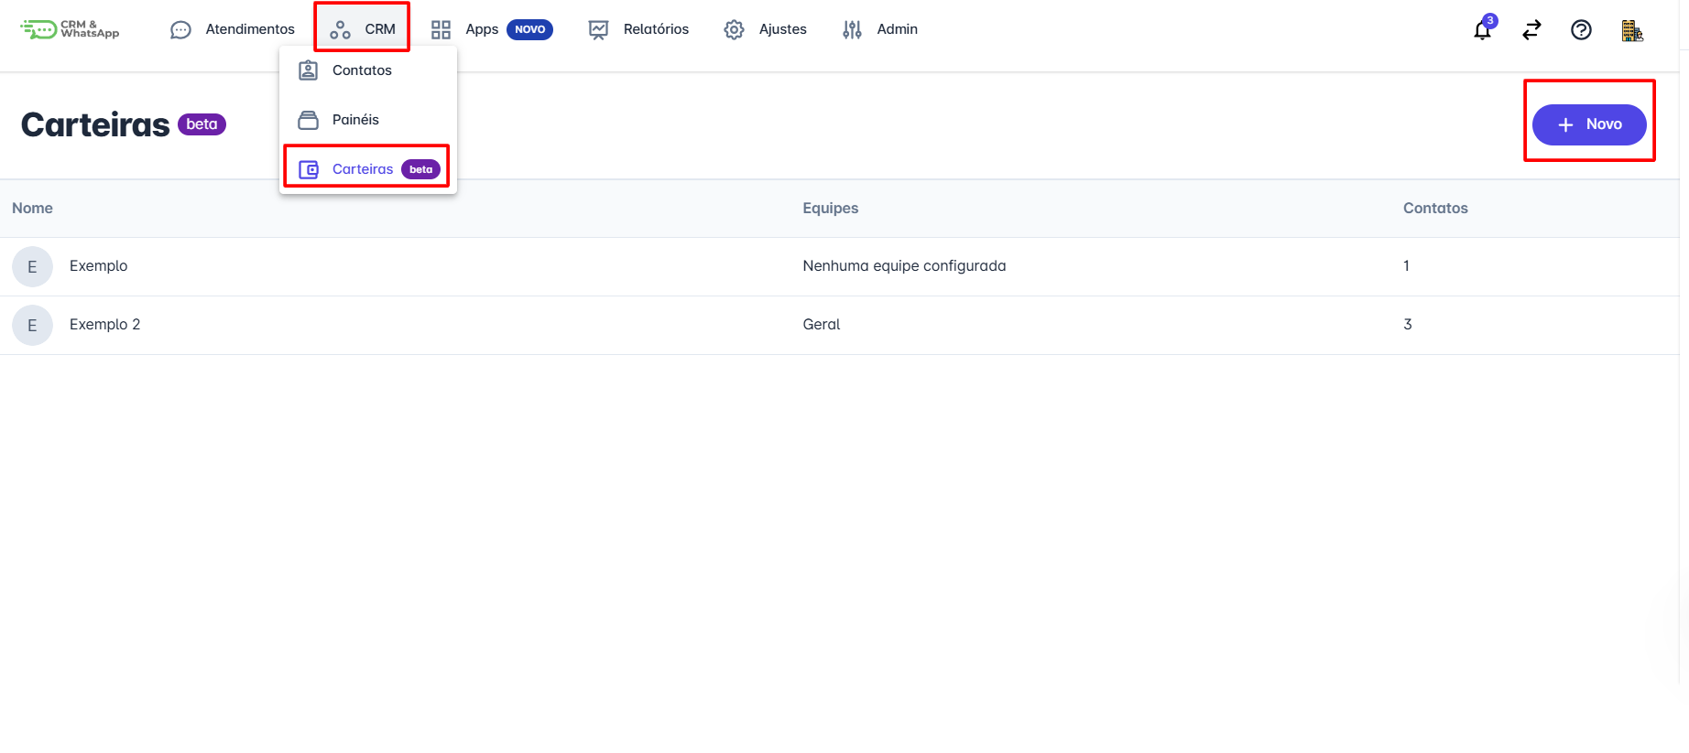Click the Exemplo avatar circle
This screenshot has height=753, width=1689.
(x=32, y=266)
